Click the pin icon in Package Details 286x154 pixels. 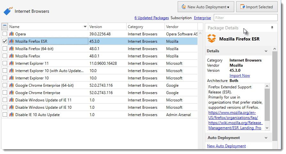pyautogui.click(x=272, y=28)
